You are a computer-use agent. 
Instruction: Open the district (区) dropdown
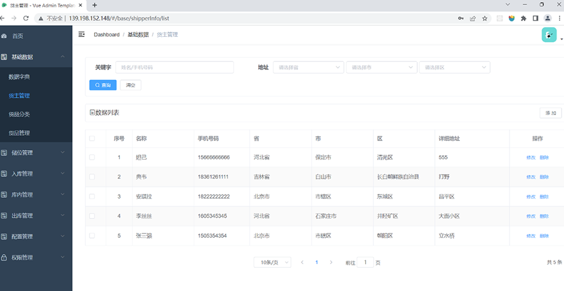[455, 67]
